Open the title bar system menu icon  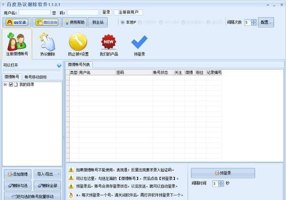[3, 4]
